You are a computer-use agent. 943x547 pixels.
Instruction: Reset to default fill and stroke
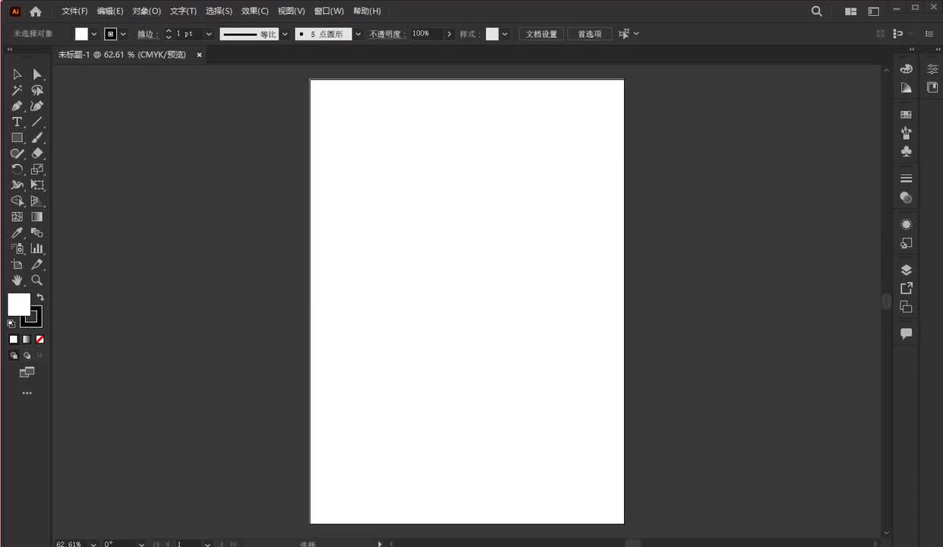pos(11,324)
